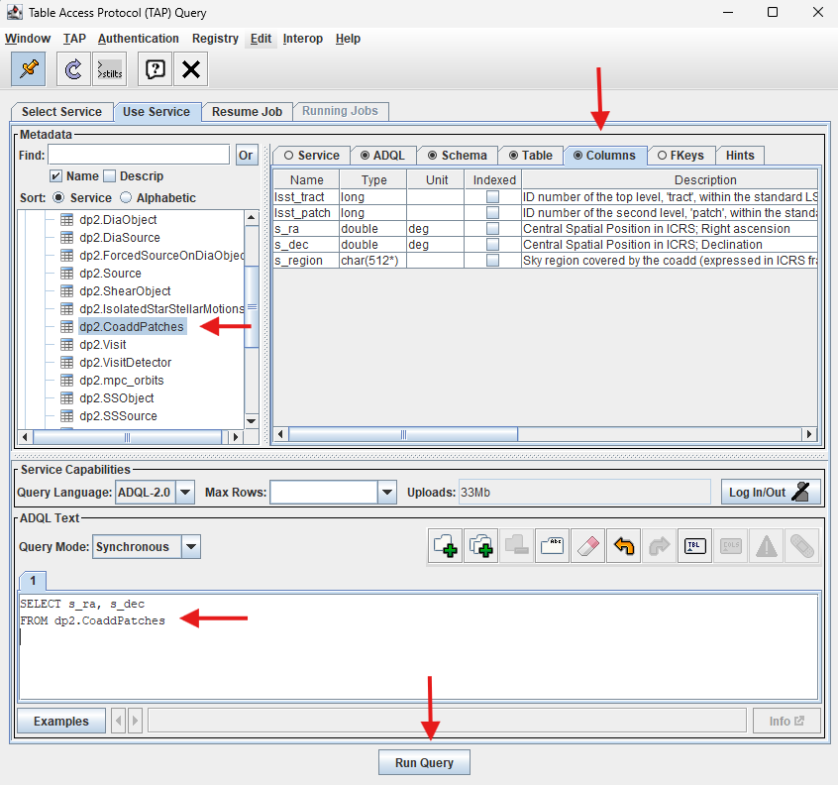Select dp2.IsolatedStarStellarMotions in the table tree
The image size is (838, 785).
pyautogui.click(x=161, y=309)
